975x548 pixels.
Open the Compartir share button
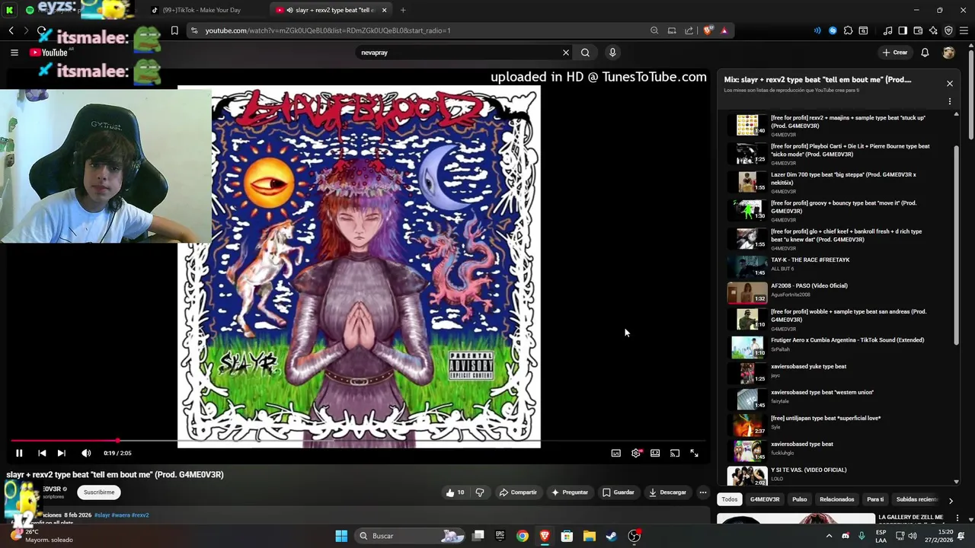pos(518,492)
